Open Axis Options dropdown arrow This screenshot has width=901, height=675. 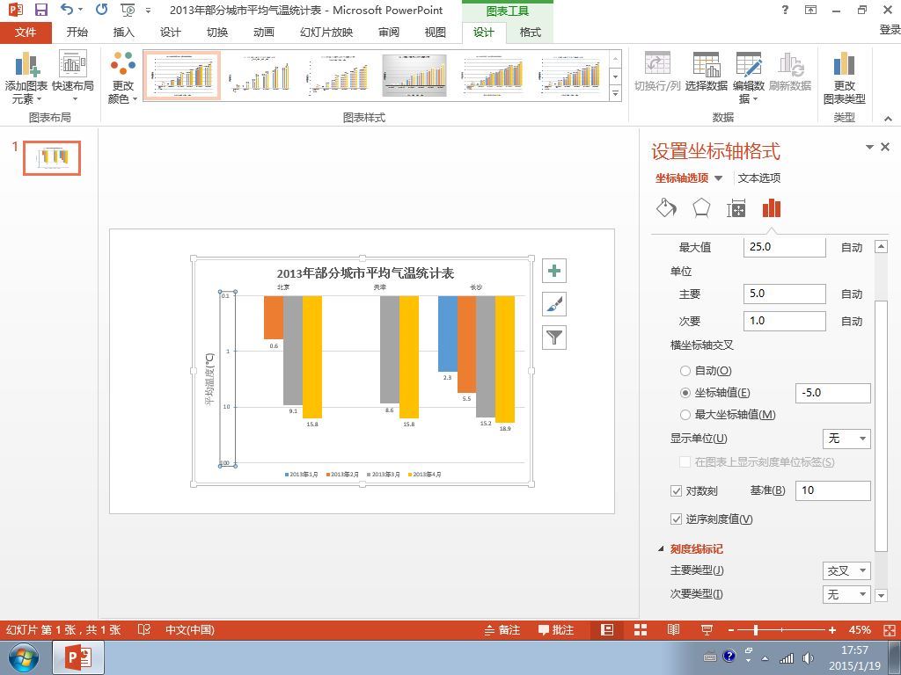(718, 178)
